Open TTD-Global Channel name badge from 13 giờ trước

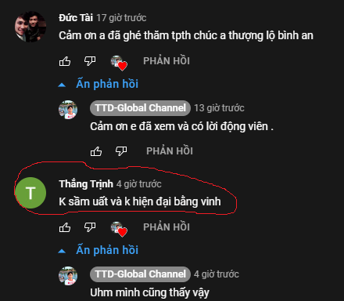pos(140,108)
